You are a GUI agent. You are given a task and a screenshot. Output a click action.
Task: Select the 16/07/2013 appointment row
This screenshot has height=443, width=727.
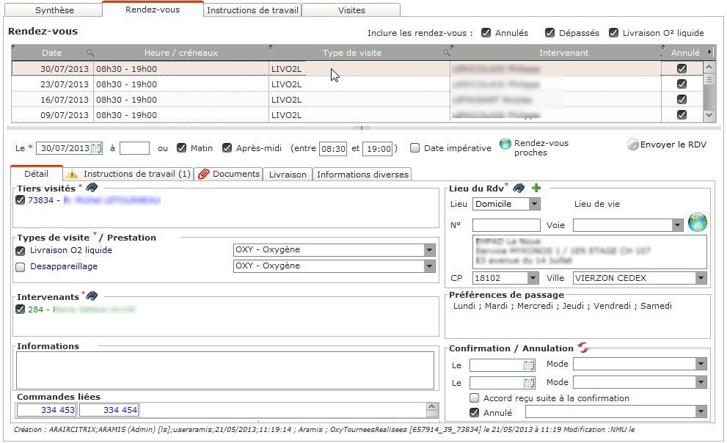357,100
